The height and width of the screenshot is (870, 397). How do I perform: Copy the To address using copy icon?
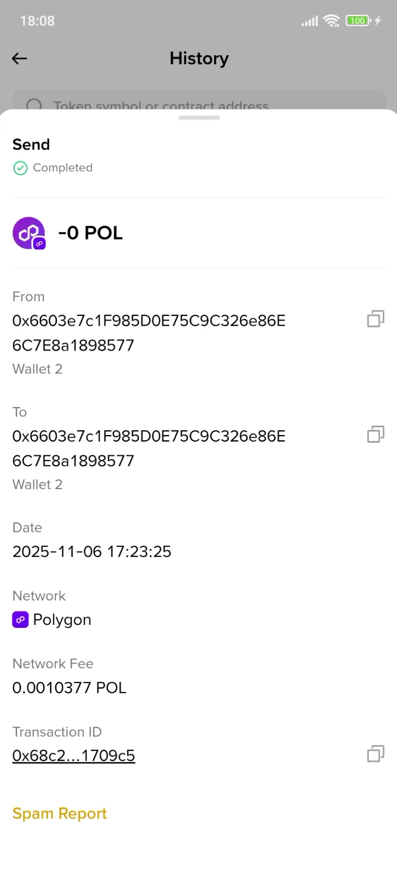pyautogui.click(x=375, y=434)
